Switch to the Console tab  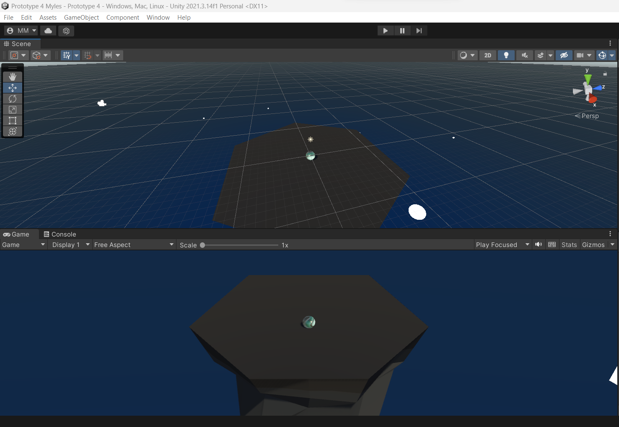coord(63,234)
